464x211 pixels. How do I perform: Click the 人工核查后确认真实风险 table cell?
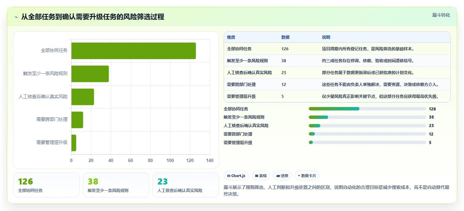[x=250, y=73]
